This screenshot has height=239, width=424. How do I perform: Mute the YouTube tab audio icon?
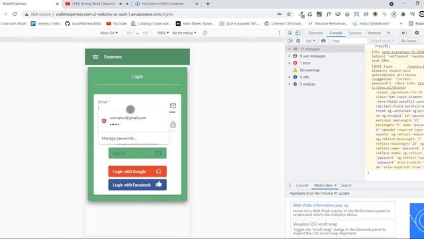(121, 4)
